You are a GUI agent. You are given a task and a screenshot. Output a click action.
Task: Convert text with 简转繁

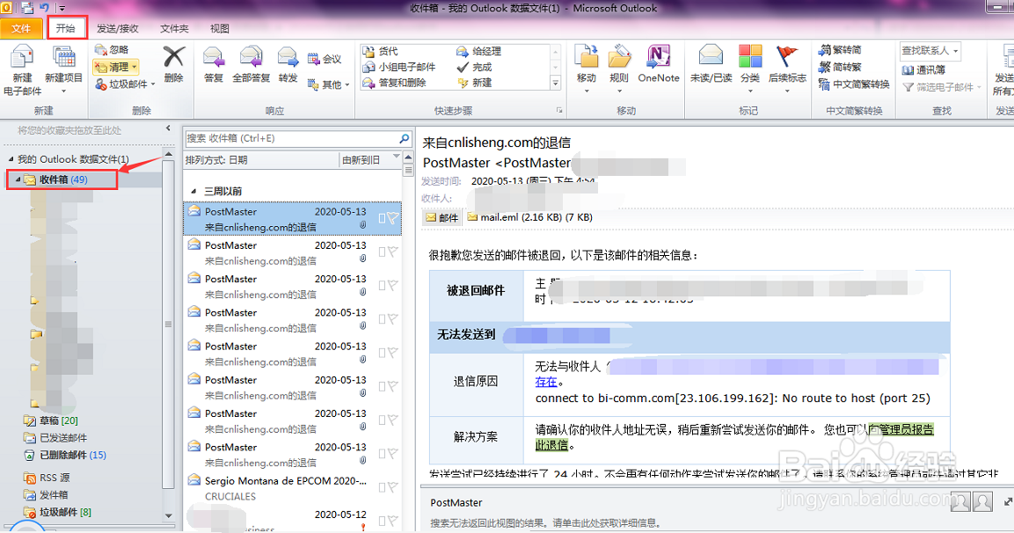point(839,67)
